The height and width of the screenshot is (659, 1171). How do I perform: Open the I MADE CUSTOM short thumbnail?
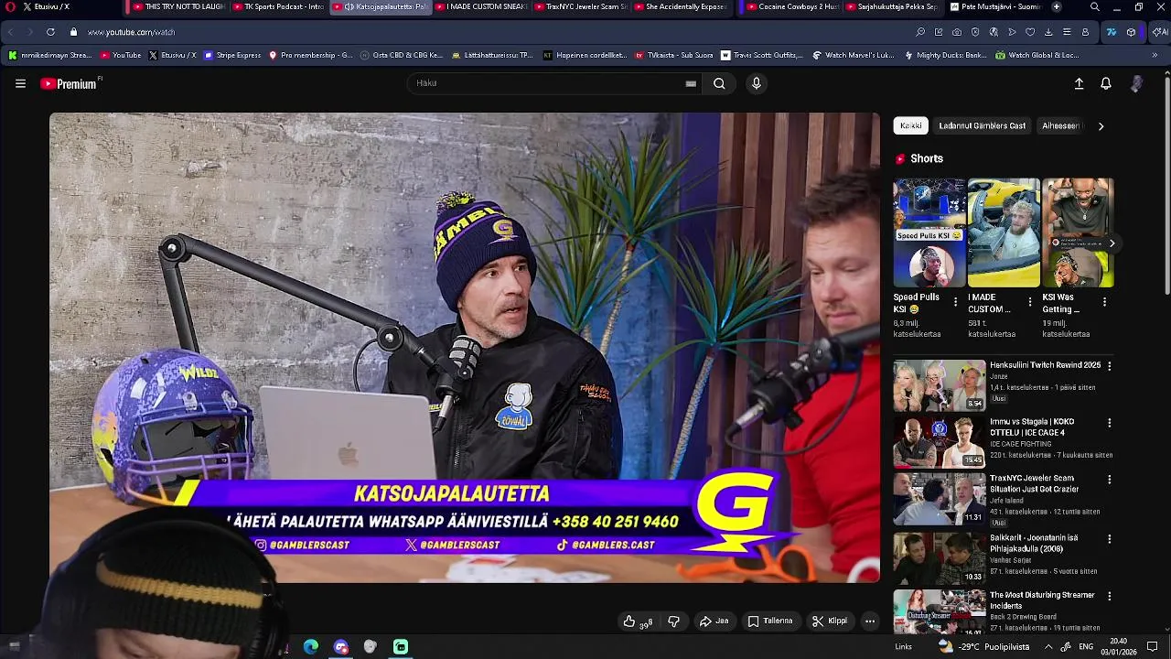1004,232
